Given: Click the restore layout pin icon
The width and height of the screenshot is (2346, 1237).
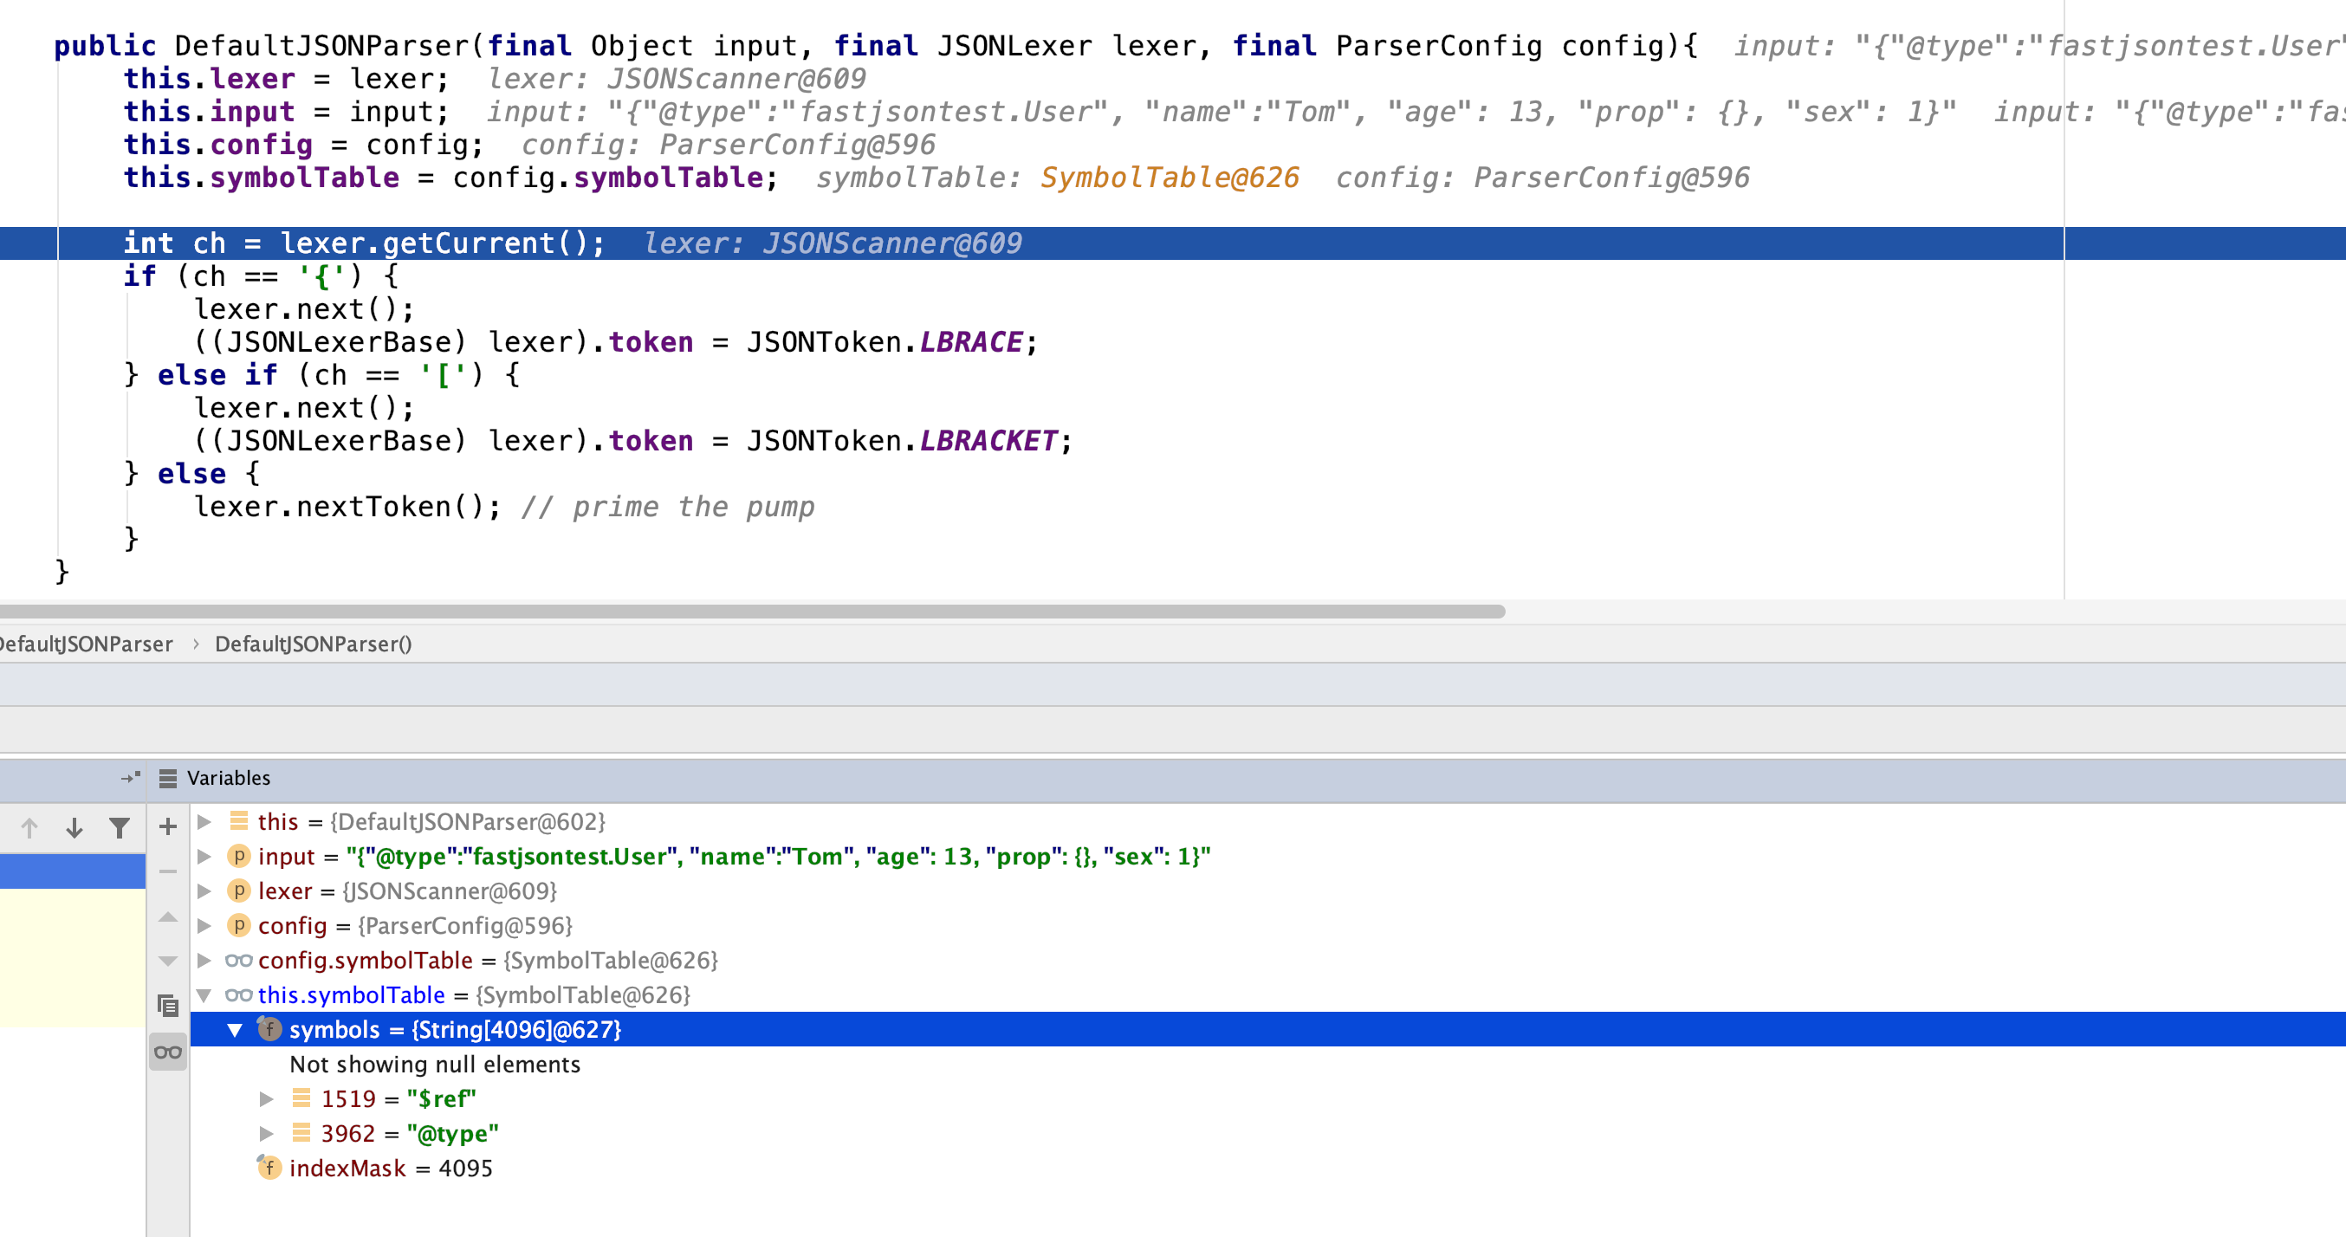Looking at the screenshot, I should point(130,778).
